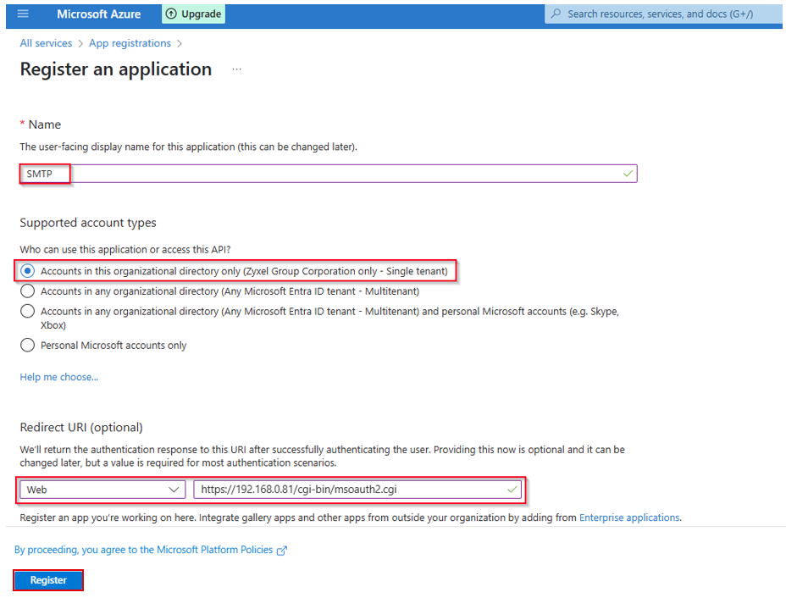
Task: Click the Upgrade arrow icon
Action: pyautogui.click(x=171, y=14)
